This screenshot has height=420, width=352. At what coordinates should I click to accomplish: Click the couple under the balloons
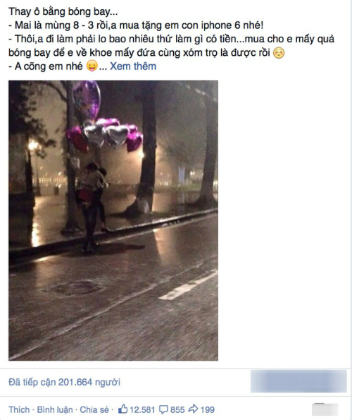point(92,206)
